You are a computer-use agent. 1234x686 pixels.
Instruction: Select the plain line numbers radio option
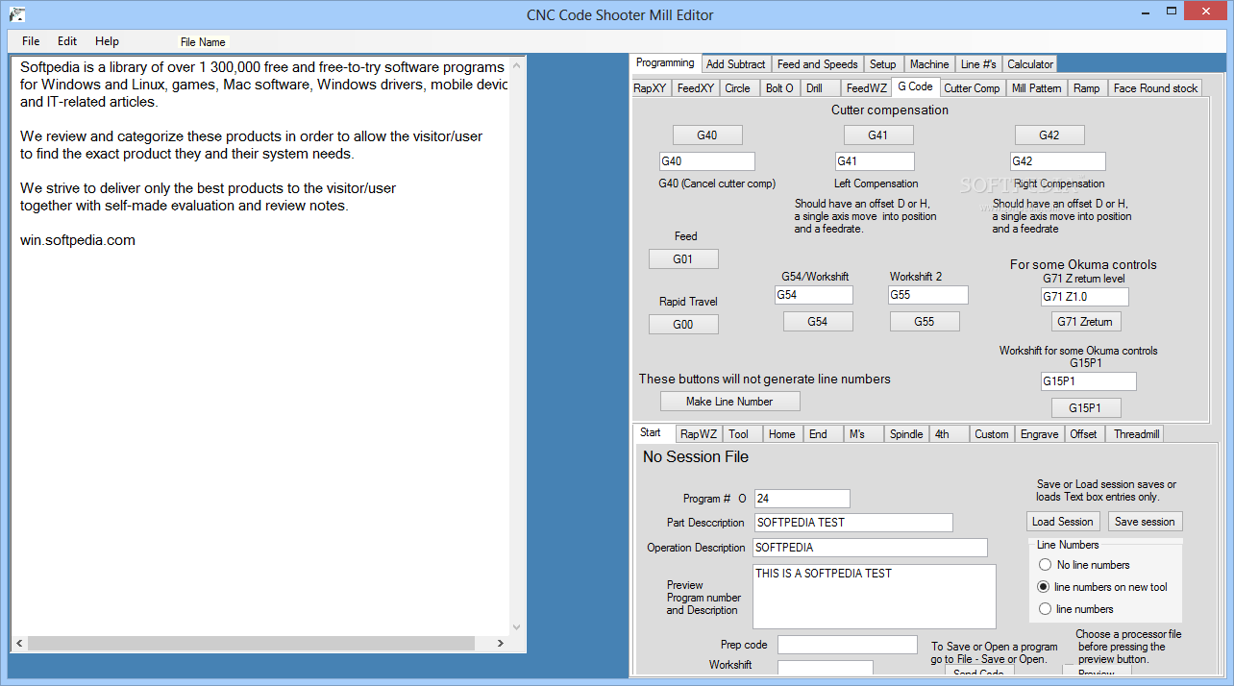point(1075,609)
